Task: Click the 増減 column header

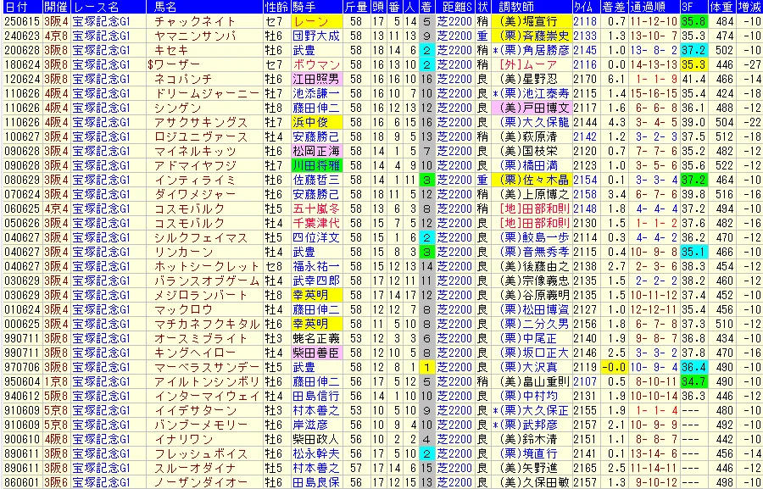Action: pyautogui.click(x=749, y=7)
